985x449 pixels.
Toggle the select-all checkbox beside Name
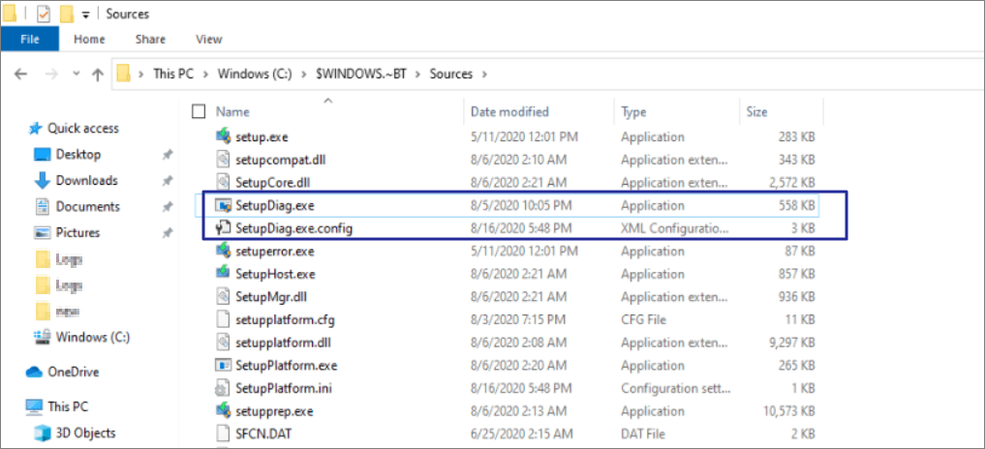200,112
